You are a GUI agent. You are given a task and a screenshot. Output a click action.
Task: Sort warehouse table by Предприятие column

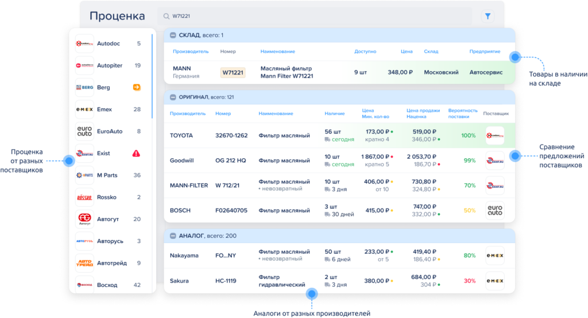485,52
